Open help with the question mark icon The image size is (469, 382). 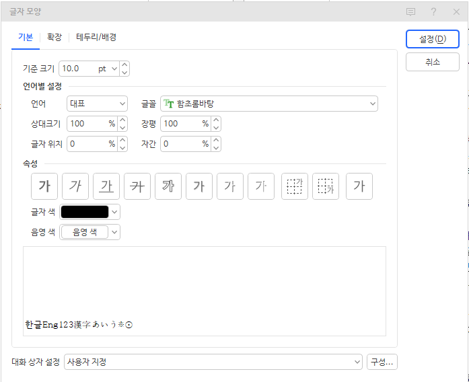click(x=433, y=12)
